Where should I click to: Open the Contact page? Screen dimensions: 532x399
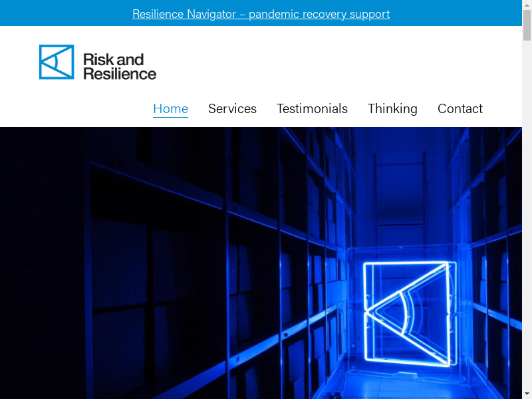pos(460,108)
